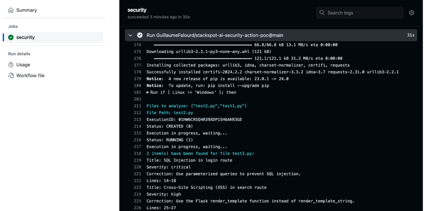Click '2 item(s) have been found' line

pos(200,154)
